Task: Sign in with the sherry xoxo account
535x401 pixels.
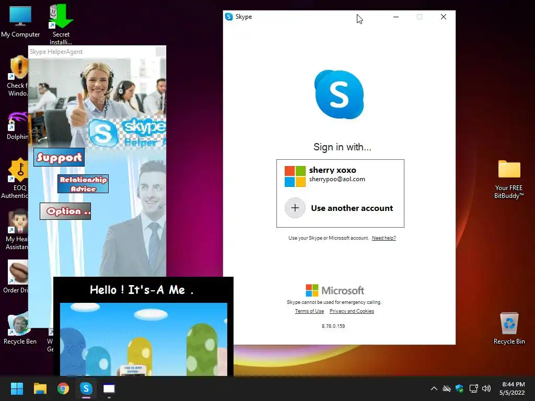Action: click(340, 176)
